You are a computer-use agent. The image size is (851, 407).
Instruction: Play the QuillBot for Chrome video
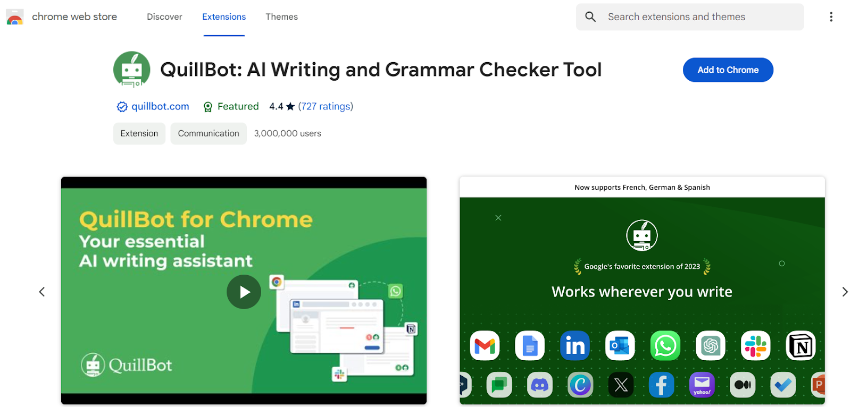tap(244, 292)
